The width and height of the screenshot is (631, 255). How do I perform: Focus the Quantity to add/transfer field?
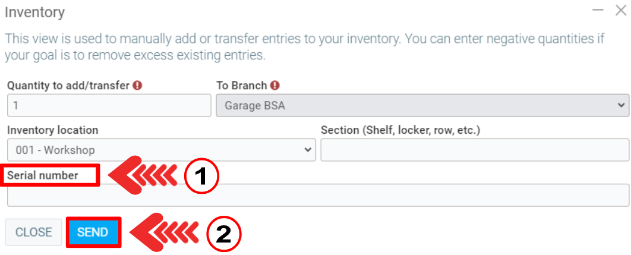pos(109,105)
